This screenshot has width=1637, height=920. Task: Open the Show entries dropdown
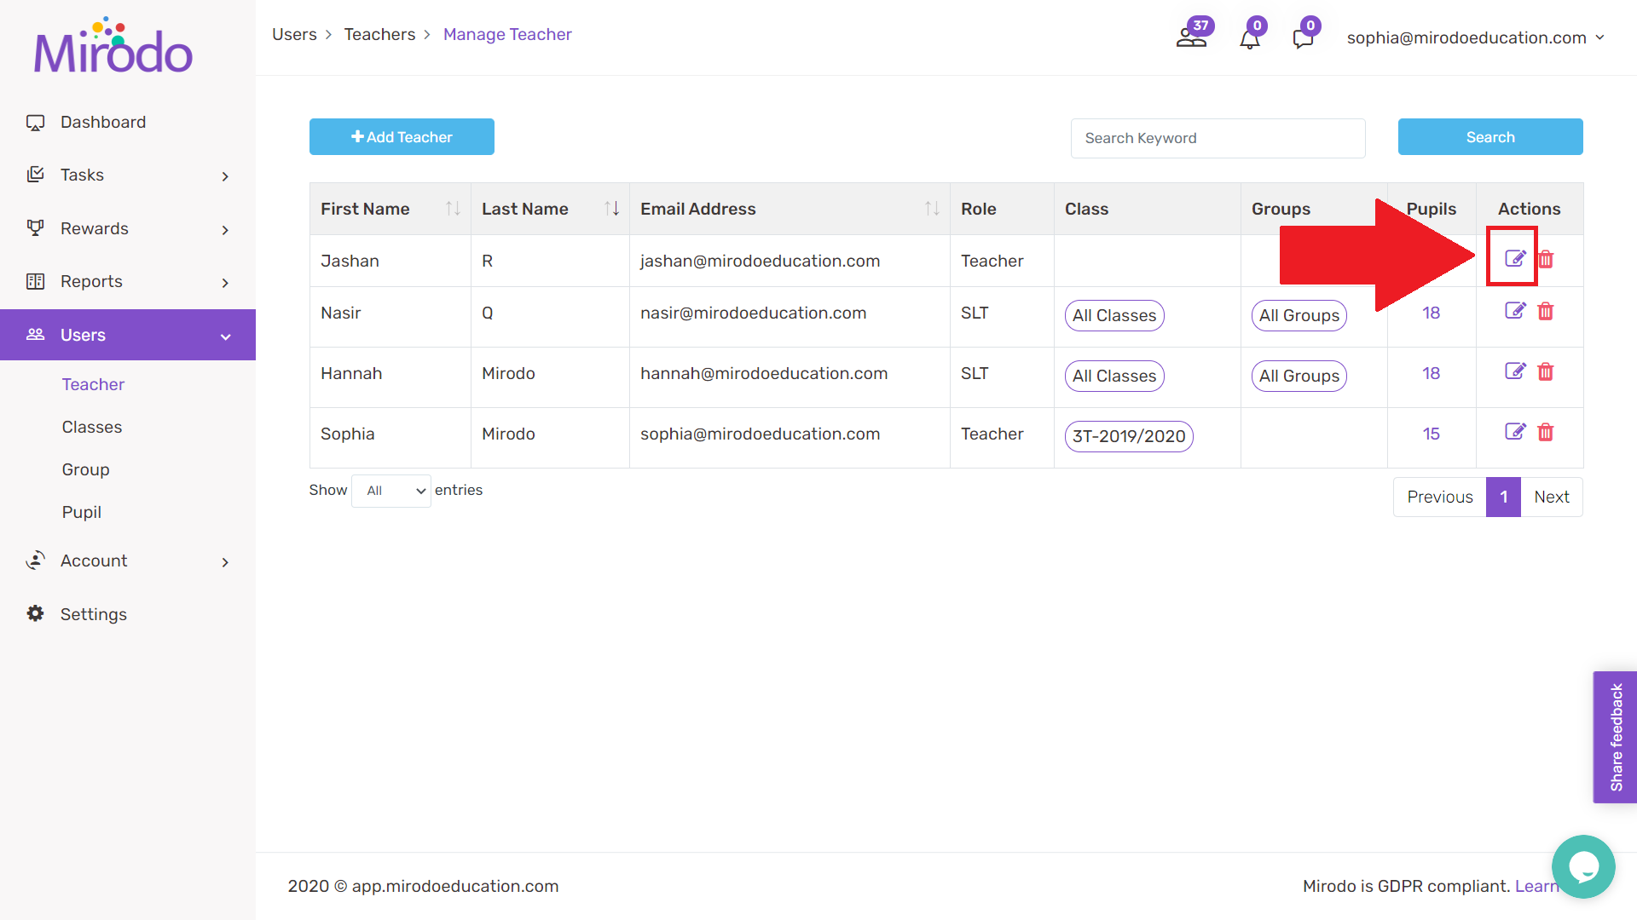pyautogui.click(x=391, y=491)
